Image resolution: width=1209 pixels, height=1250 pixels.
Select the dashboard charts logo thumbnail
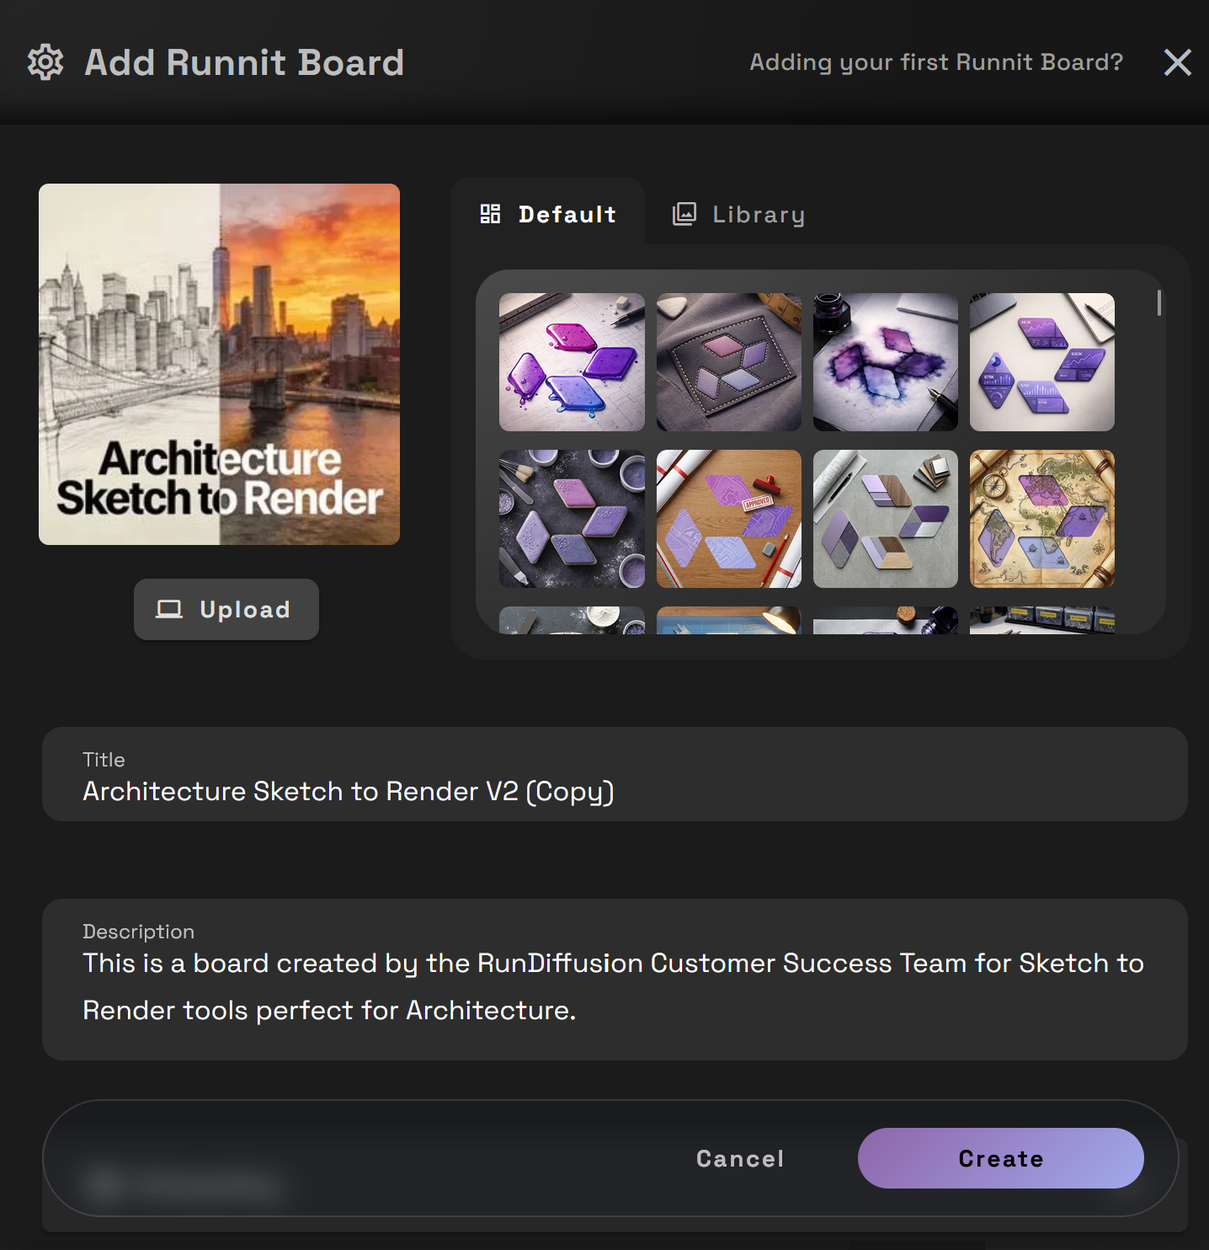tap(1041, 362)
